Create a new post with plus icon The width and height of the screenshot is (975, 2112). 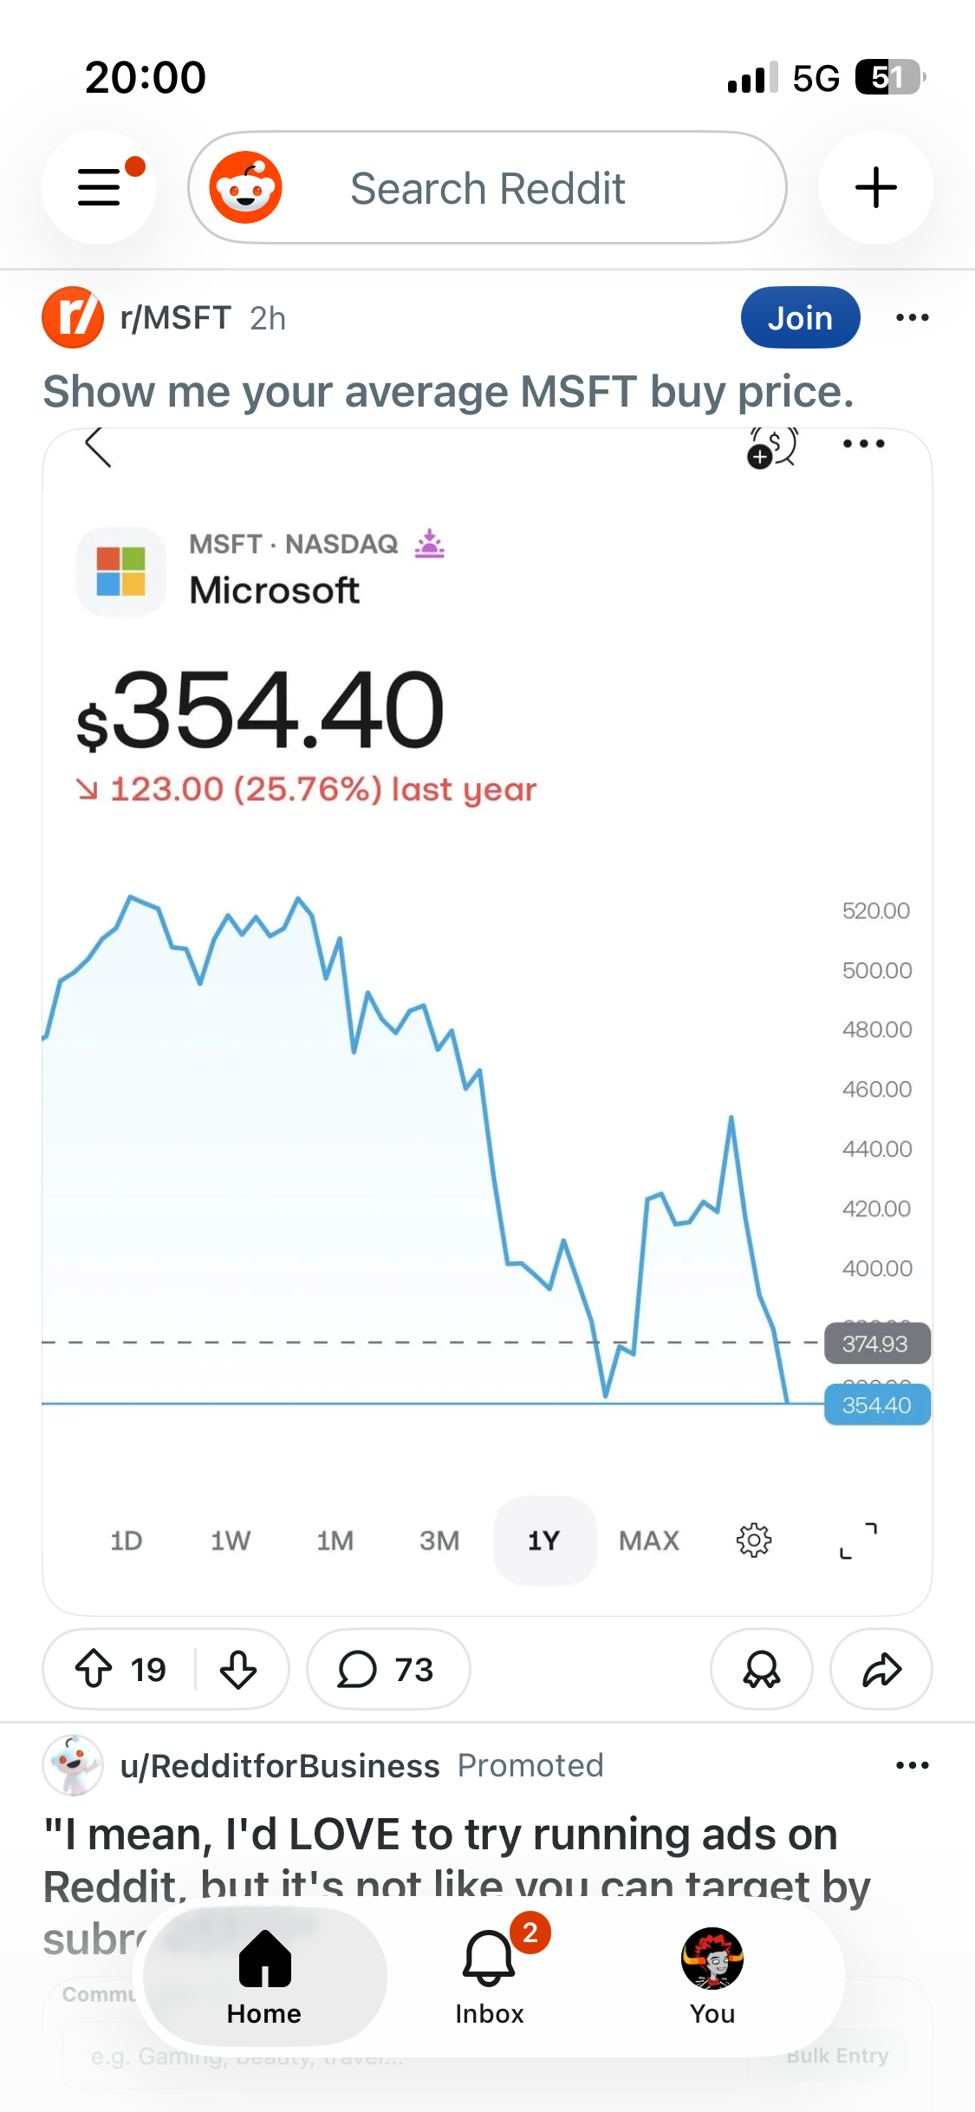[876, 187]
